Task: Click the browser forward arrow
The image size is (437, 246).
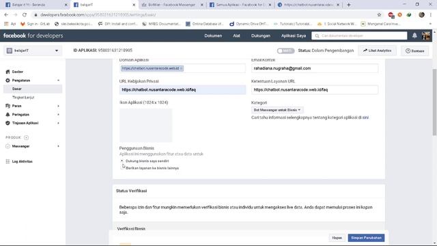Action: [15, 15]
